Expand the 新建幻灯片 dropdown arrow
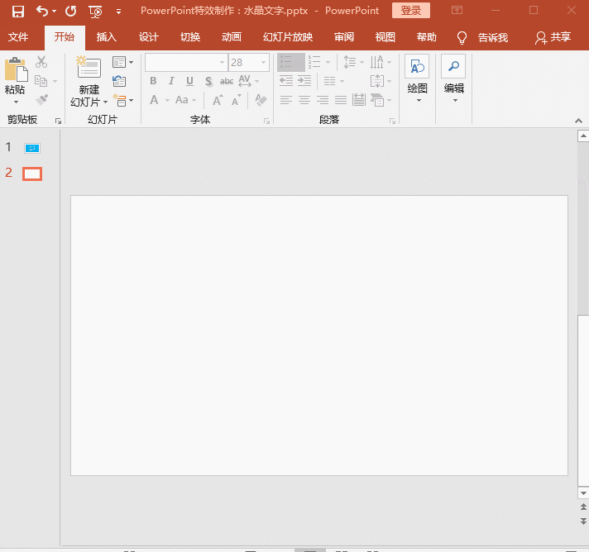The image size is (589, 552). [105, 102]
